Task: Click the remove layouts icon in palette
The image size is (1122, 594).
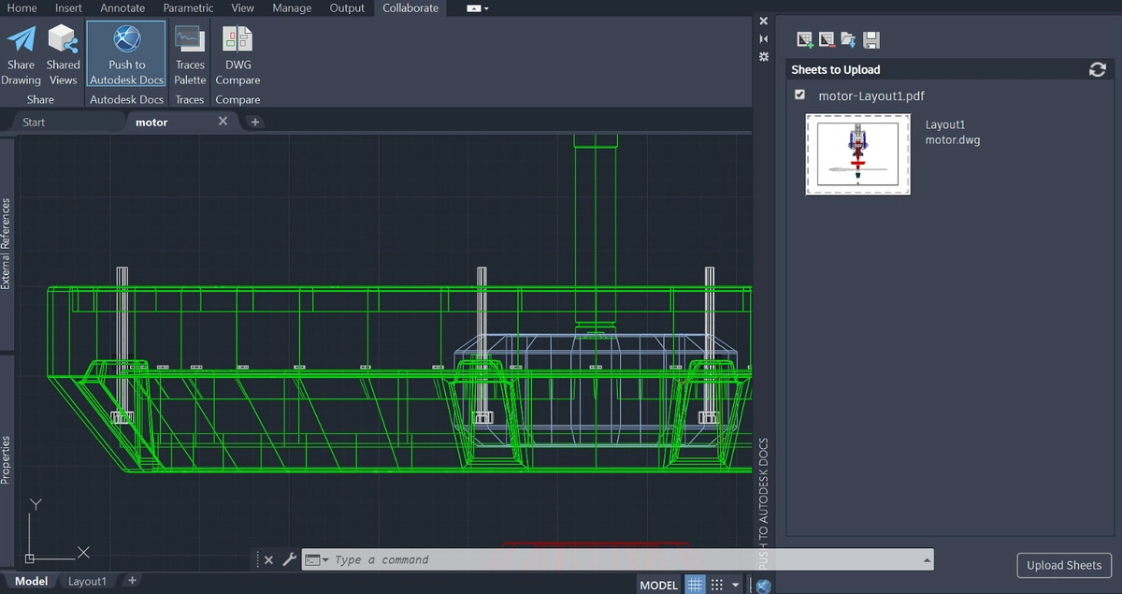Action: tap(827, 39)
